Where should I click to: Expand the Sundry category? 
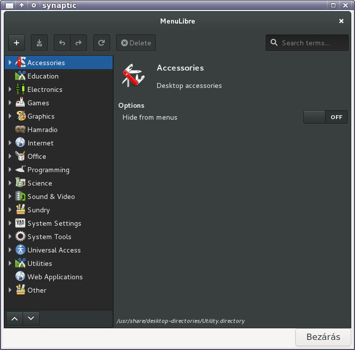point(10,209)
